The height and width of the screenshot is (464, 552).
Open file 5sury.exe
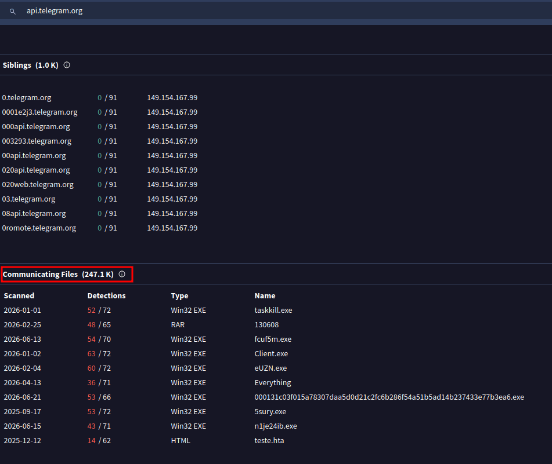[270, 412]
